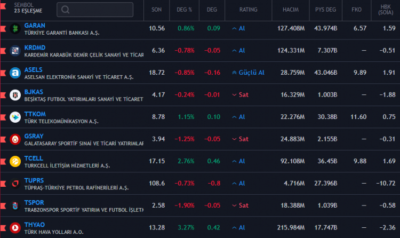
Task: Click the KRDMD company logo icon
Action: tap(15, 51)
